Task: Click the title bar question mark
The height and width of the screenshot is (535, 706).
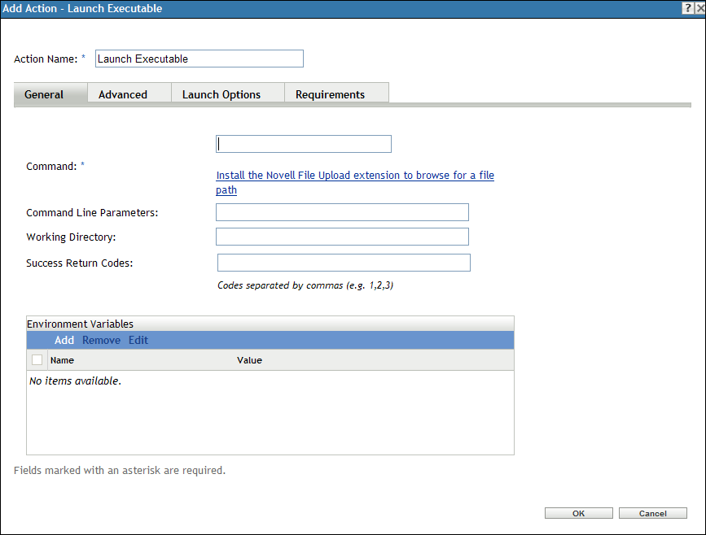Action: tap(686, 8)
